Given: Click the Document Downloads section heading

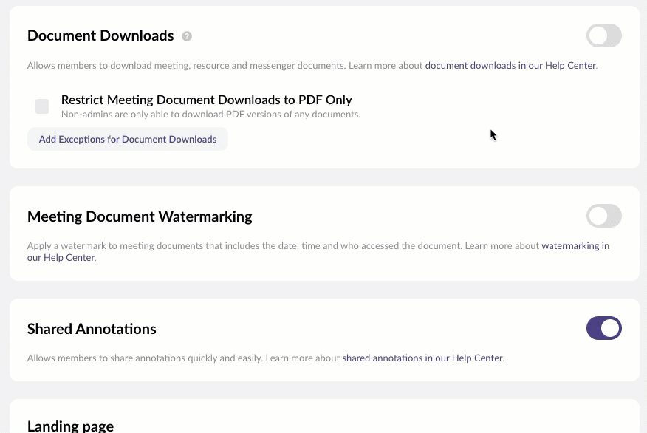Looking at the screenshot, I should pyautogui.click(x=100, y=35).
